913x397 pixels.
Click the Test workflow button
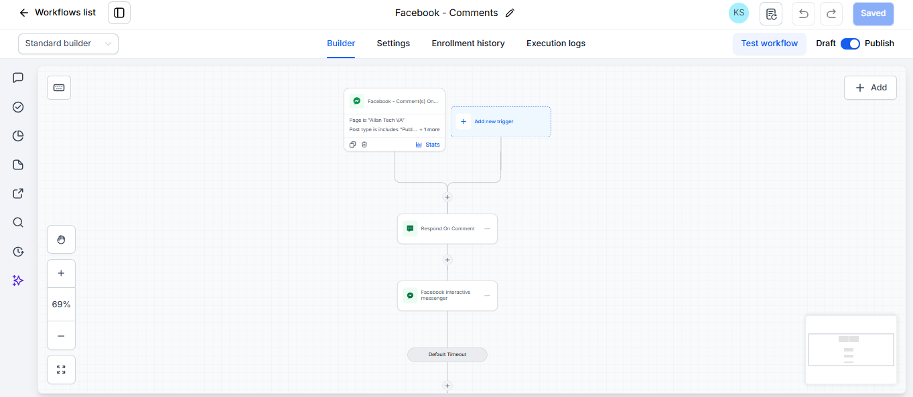[x=770, y=44]
